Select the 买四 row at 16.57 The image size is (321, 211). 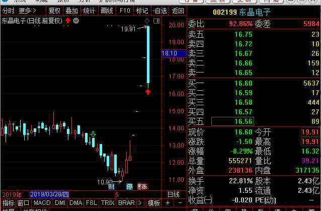[254, 112]
